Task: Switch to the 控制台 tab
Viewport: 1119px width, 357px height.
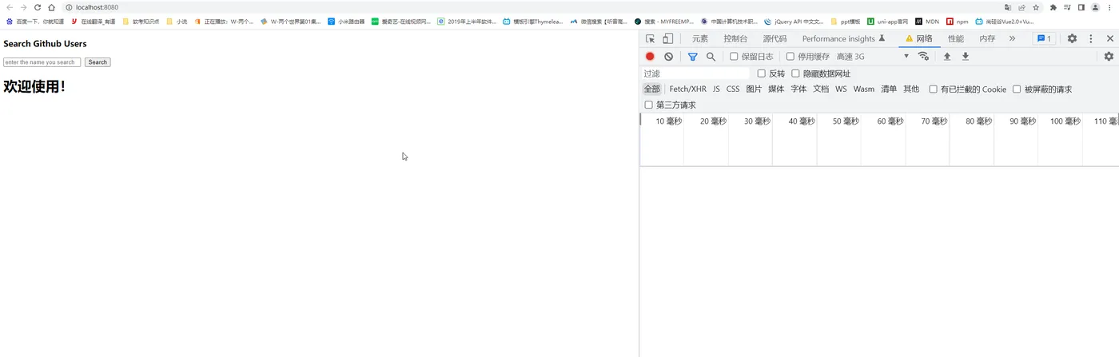Action: point(735,38)
